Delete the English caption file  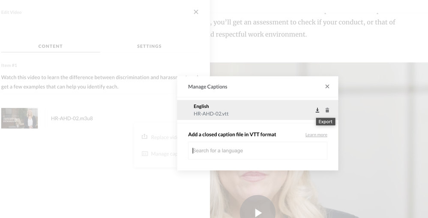tap(327, 110)
